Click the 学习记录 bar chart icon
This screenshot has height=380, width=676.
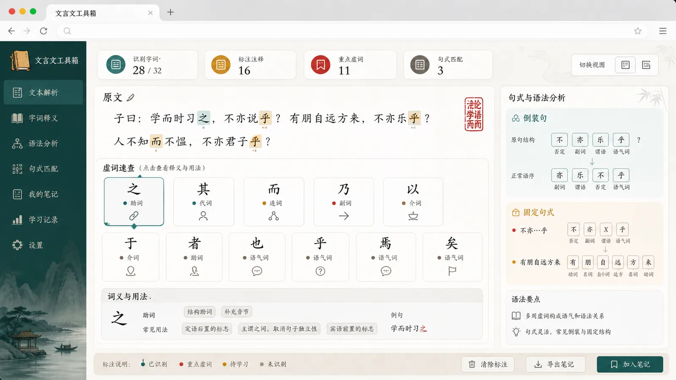click(x=17, y=220)
